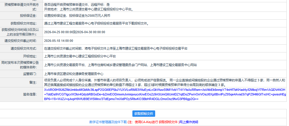Click the bid opening address value text
289x126 pixels.
click(80, 56)
